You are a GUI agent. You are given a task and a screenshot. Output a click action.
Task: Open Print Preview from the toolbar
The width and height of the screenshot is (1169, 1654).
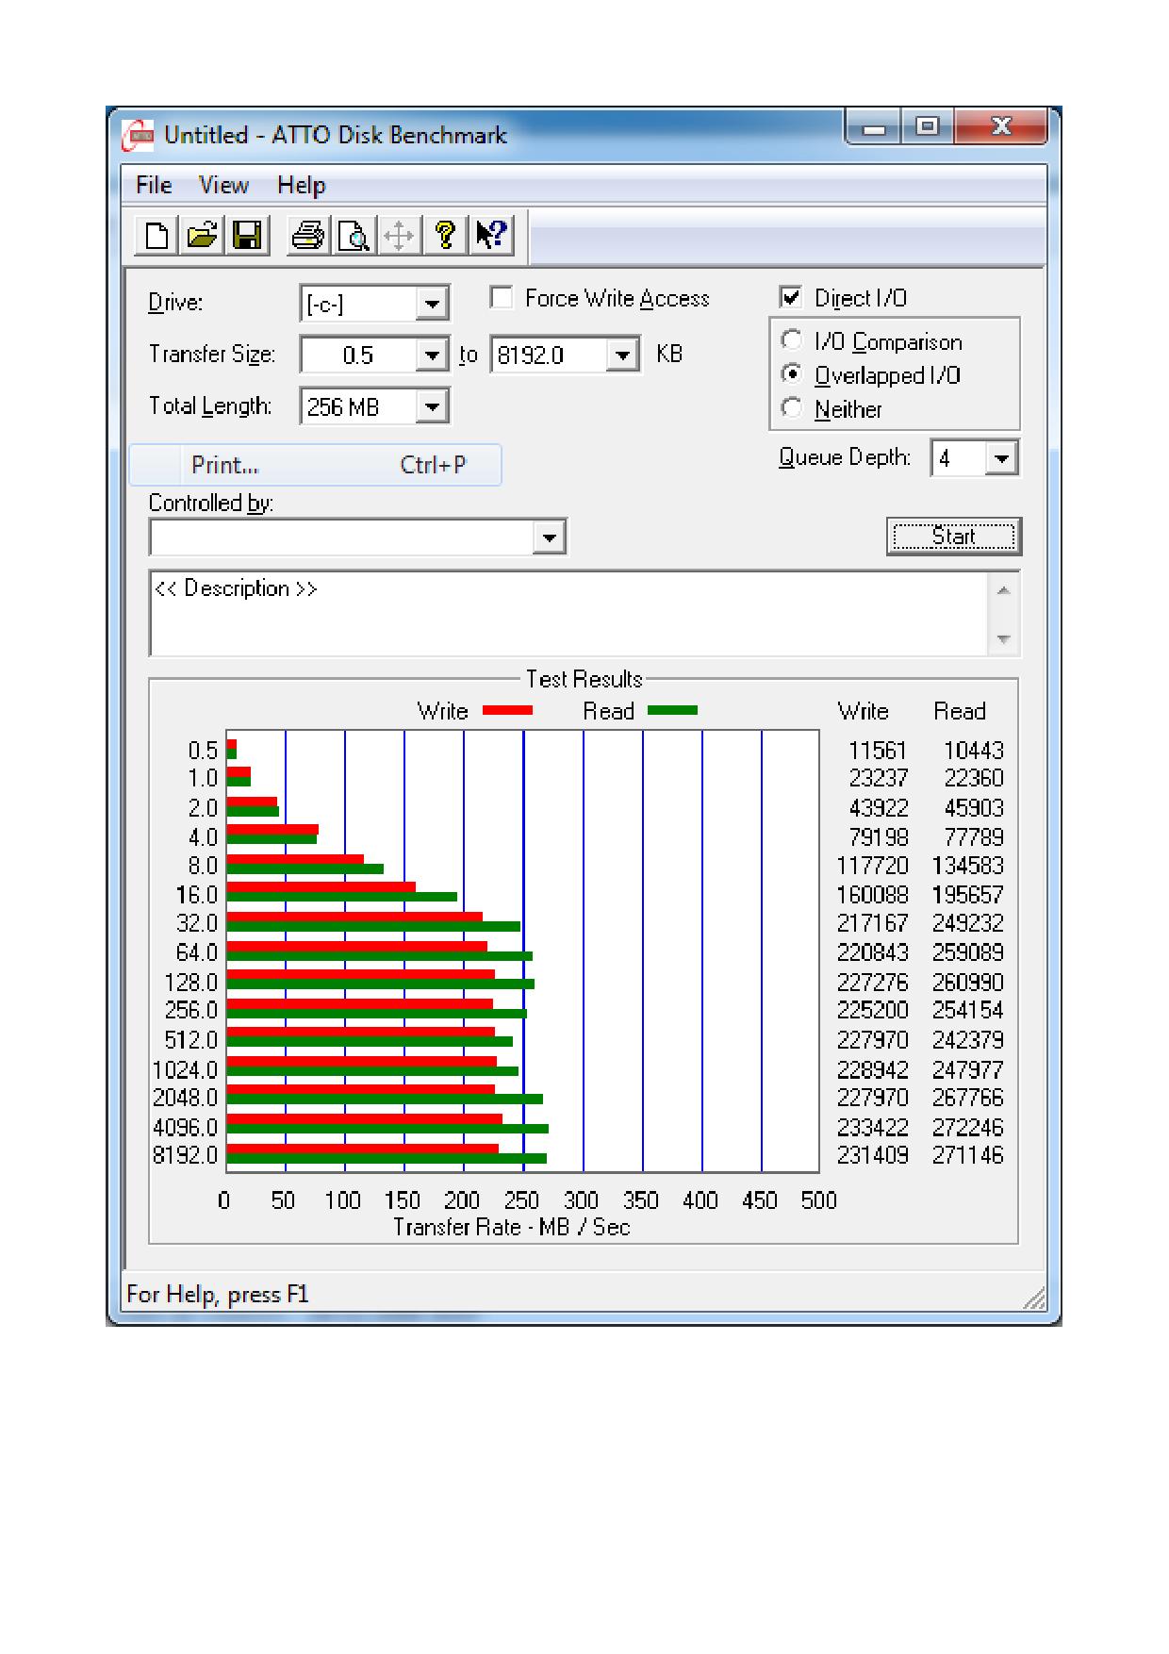(x=354, y=235)
